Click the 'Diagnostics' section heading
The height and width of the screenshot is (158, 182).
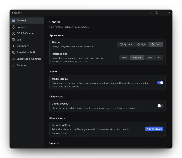(56, 97)
